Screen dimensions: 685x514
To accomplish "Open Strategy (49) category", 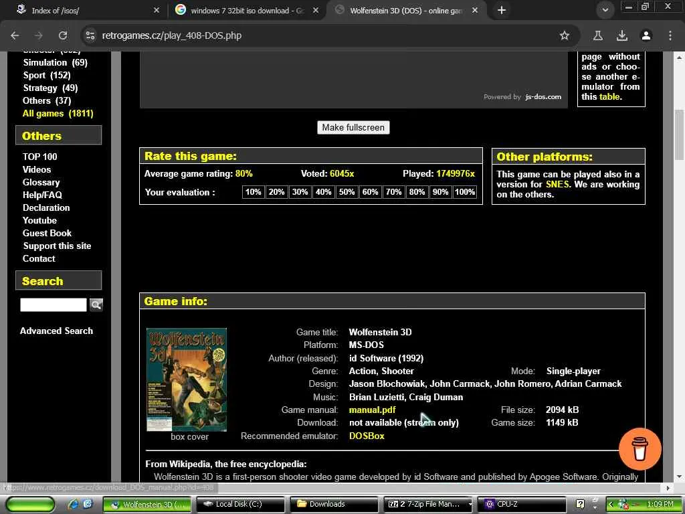I will pos(50,88).
